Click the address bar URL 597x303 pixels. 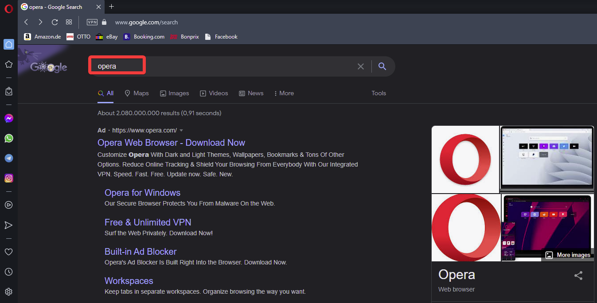pos(146,22)
